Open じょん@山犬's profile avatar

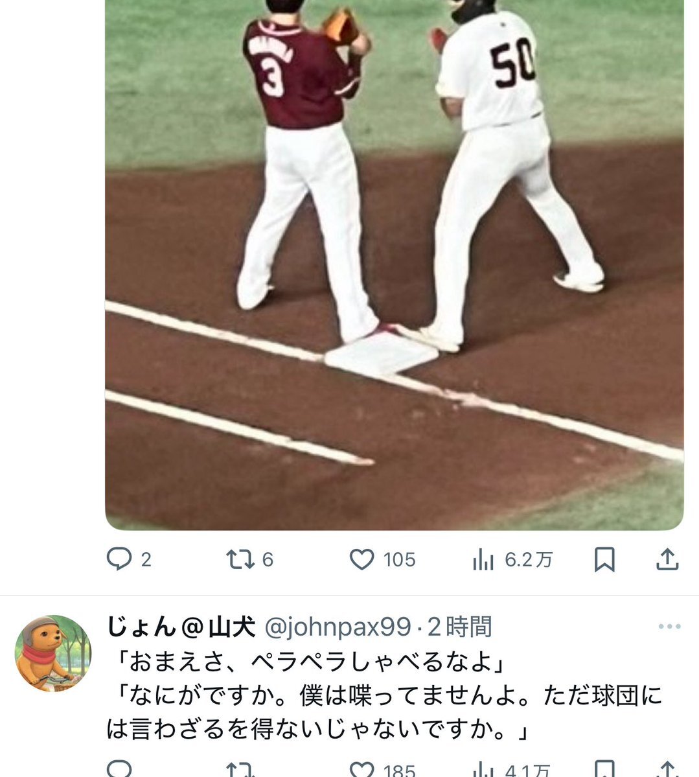coord(53,654)
